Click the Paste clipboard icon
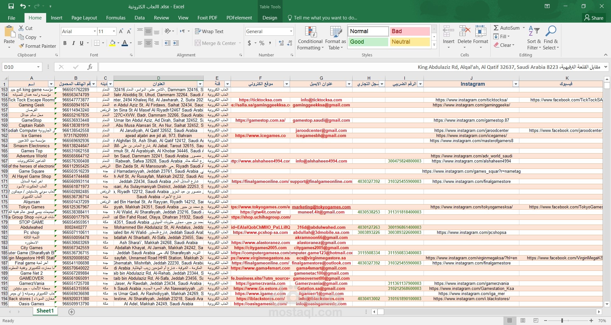611x325 pixels. click(9, 32)
